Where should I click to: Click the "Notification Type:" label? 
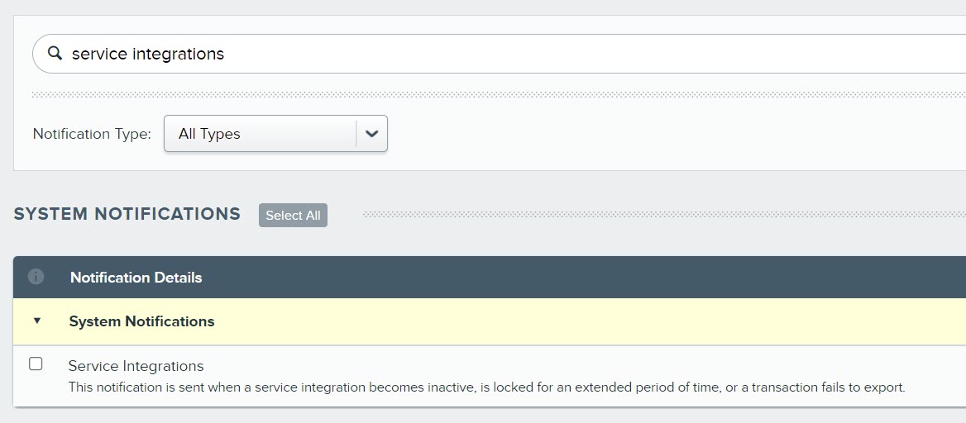[92, 134]
